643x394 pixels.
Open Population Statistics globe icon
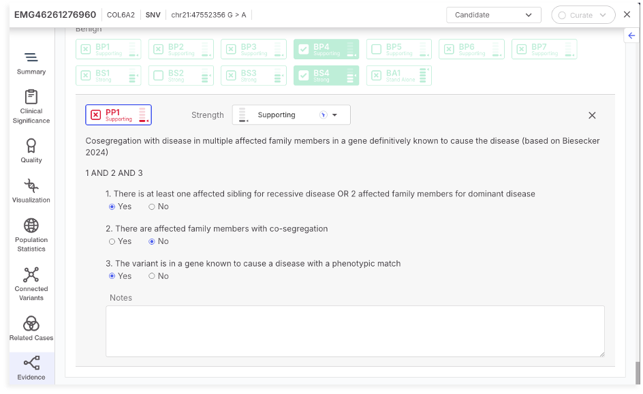click(31, 234)
